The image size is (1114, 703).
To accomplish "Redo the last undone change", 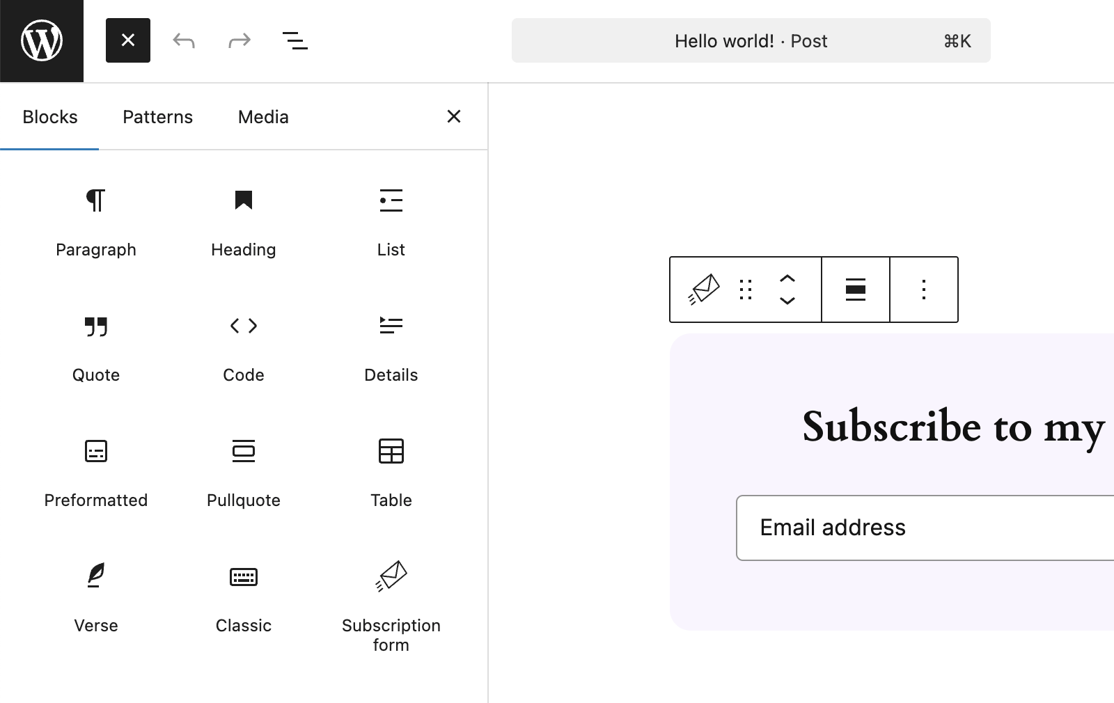I will click(240, 40).
